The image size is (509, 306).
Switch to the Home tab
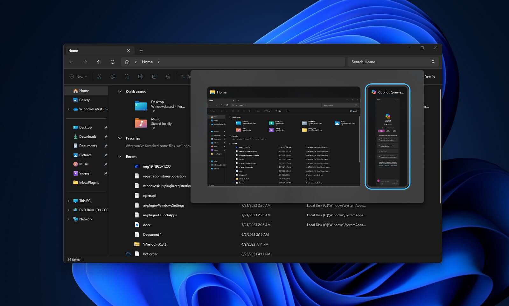[73, 50]
